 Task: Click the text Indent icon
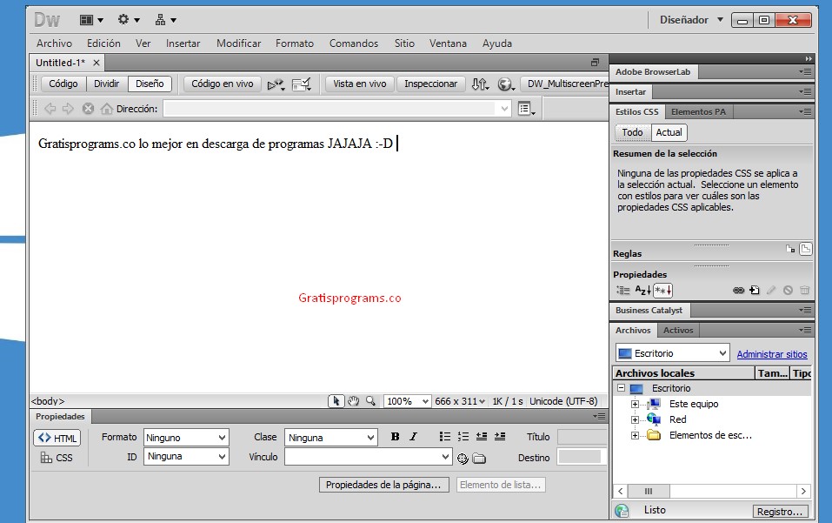pos(500,437)
